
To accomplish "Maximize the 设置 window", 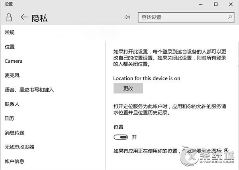I will (215, 4).
